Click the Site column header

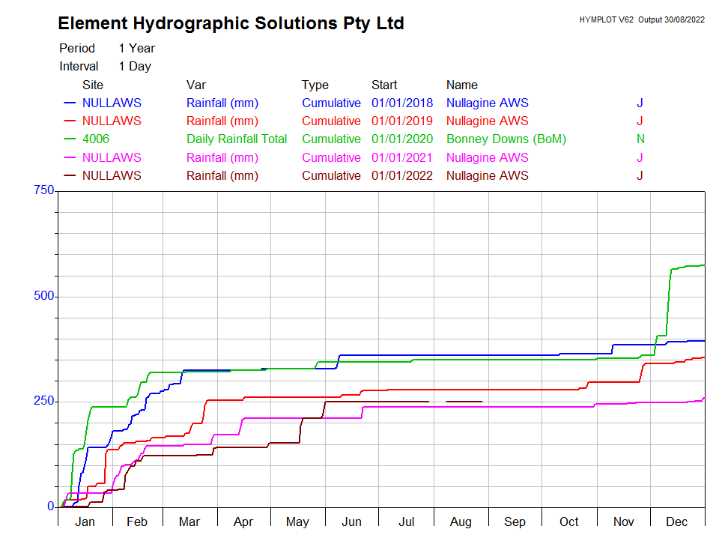coord(93,85)
